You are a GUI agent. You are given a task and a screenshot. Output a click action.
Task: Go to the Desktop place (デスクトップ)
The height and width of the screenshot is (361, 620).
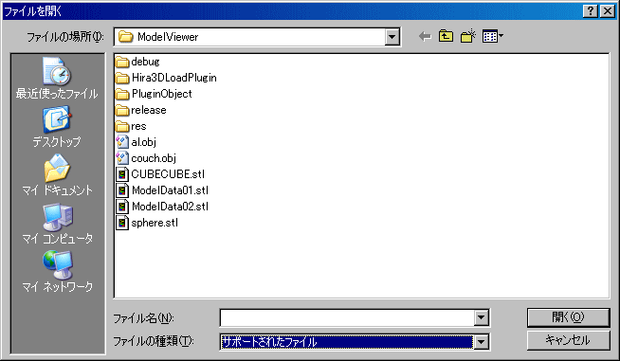click(57, 127)
